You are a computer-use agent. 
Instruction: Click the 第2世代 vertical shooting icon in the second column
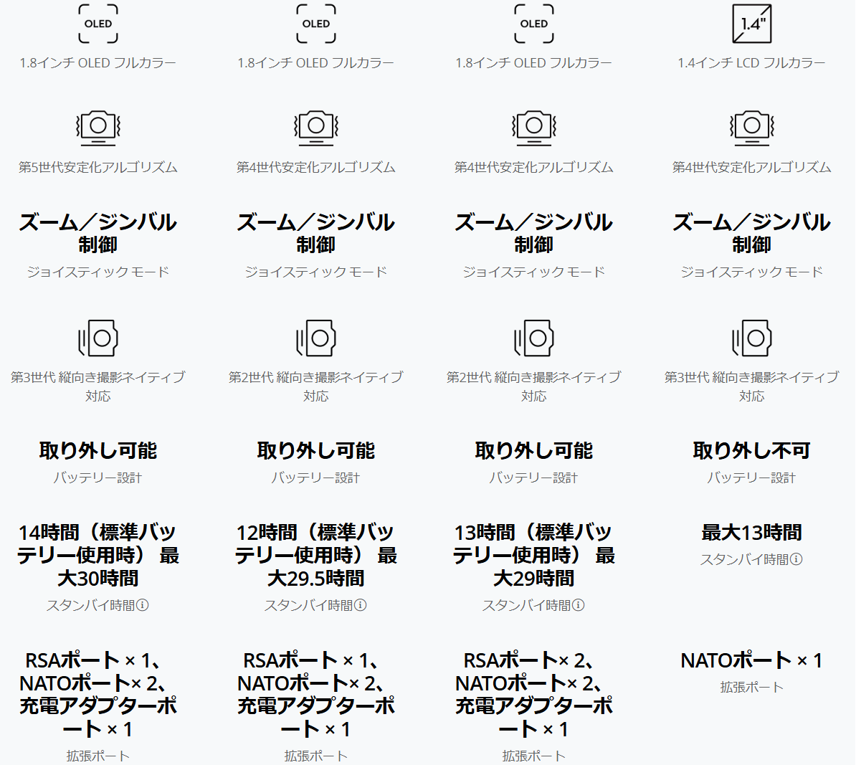click(x=316, y=338)
